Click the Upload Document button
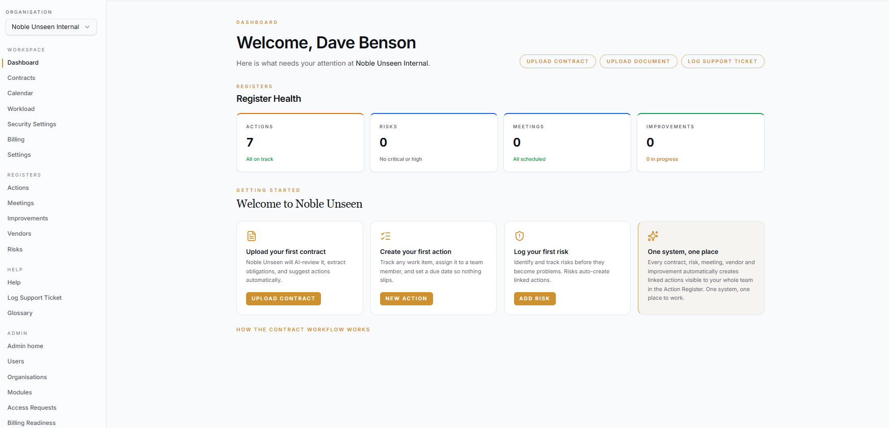 click(638, 61)
